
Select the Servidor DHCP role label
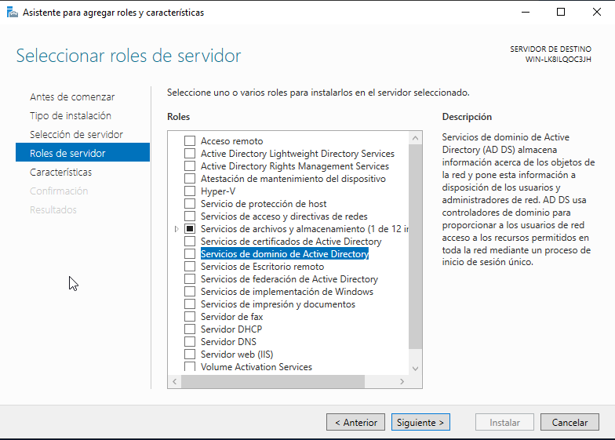coord(231,329)
